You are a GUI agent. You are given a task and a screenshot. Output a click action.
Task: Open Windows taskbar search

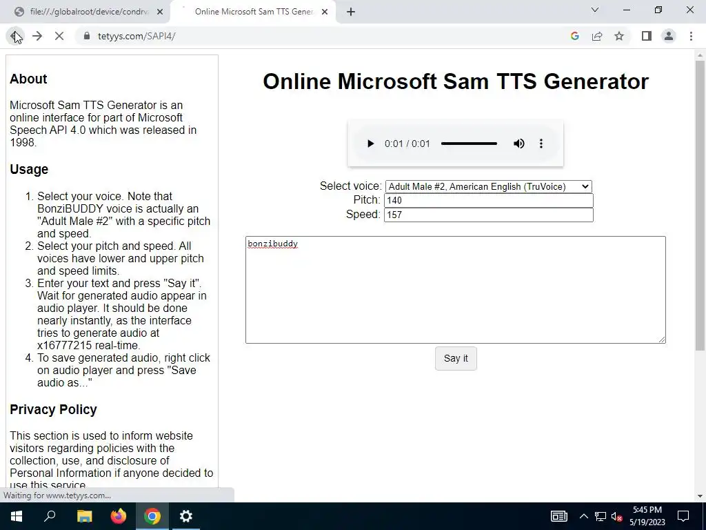(x=50, y=516)
